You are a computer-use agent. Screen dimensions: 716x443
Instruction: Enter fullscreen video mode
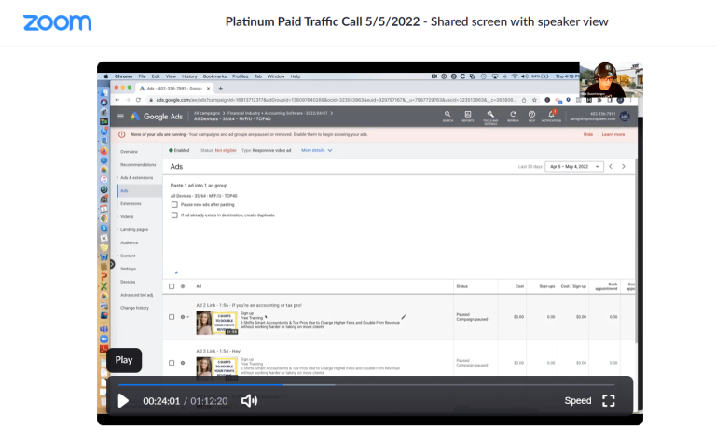click(609, 400)
